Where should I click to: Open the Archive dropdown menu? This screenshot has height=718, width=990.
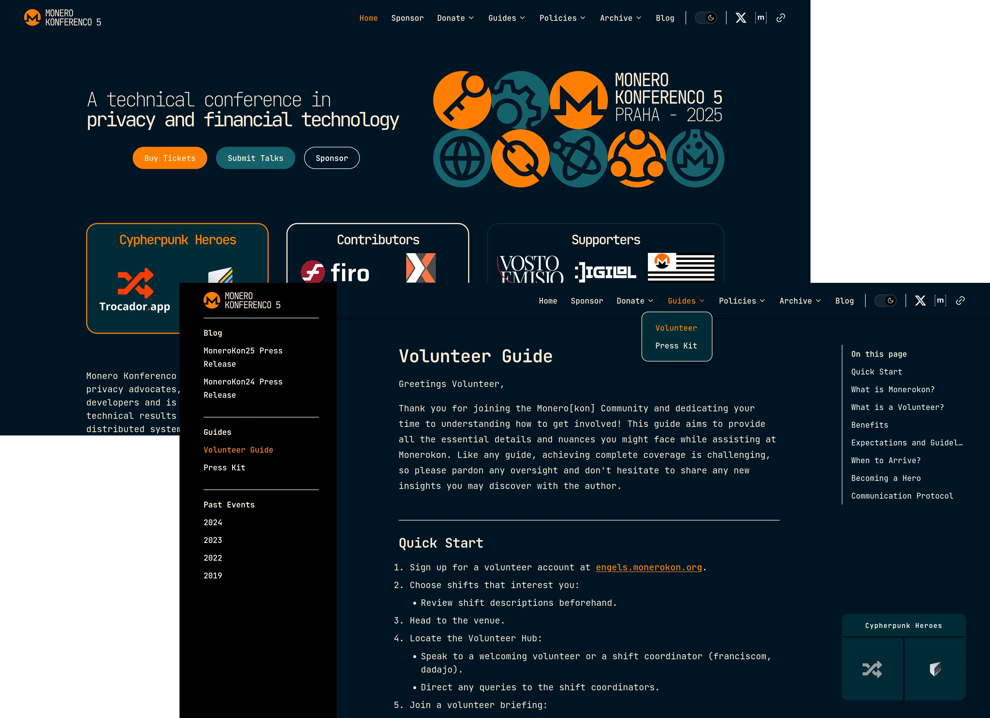[x=620, y=18]
